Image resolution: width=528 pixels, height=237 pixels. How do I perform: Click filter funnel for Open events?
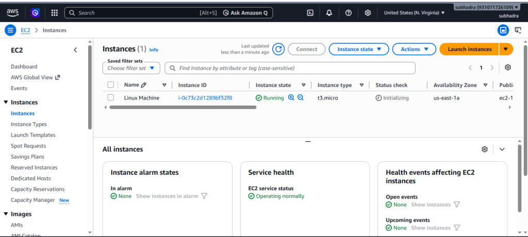(x=457, y=205)
